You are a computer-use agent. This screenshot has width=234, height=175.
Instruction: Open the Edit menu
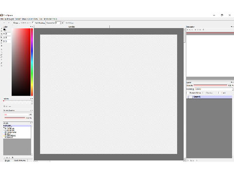pos(6,19)
